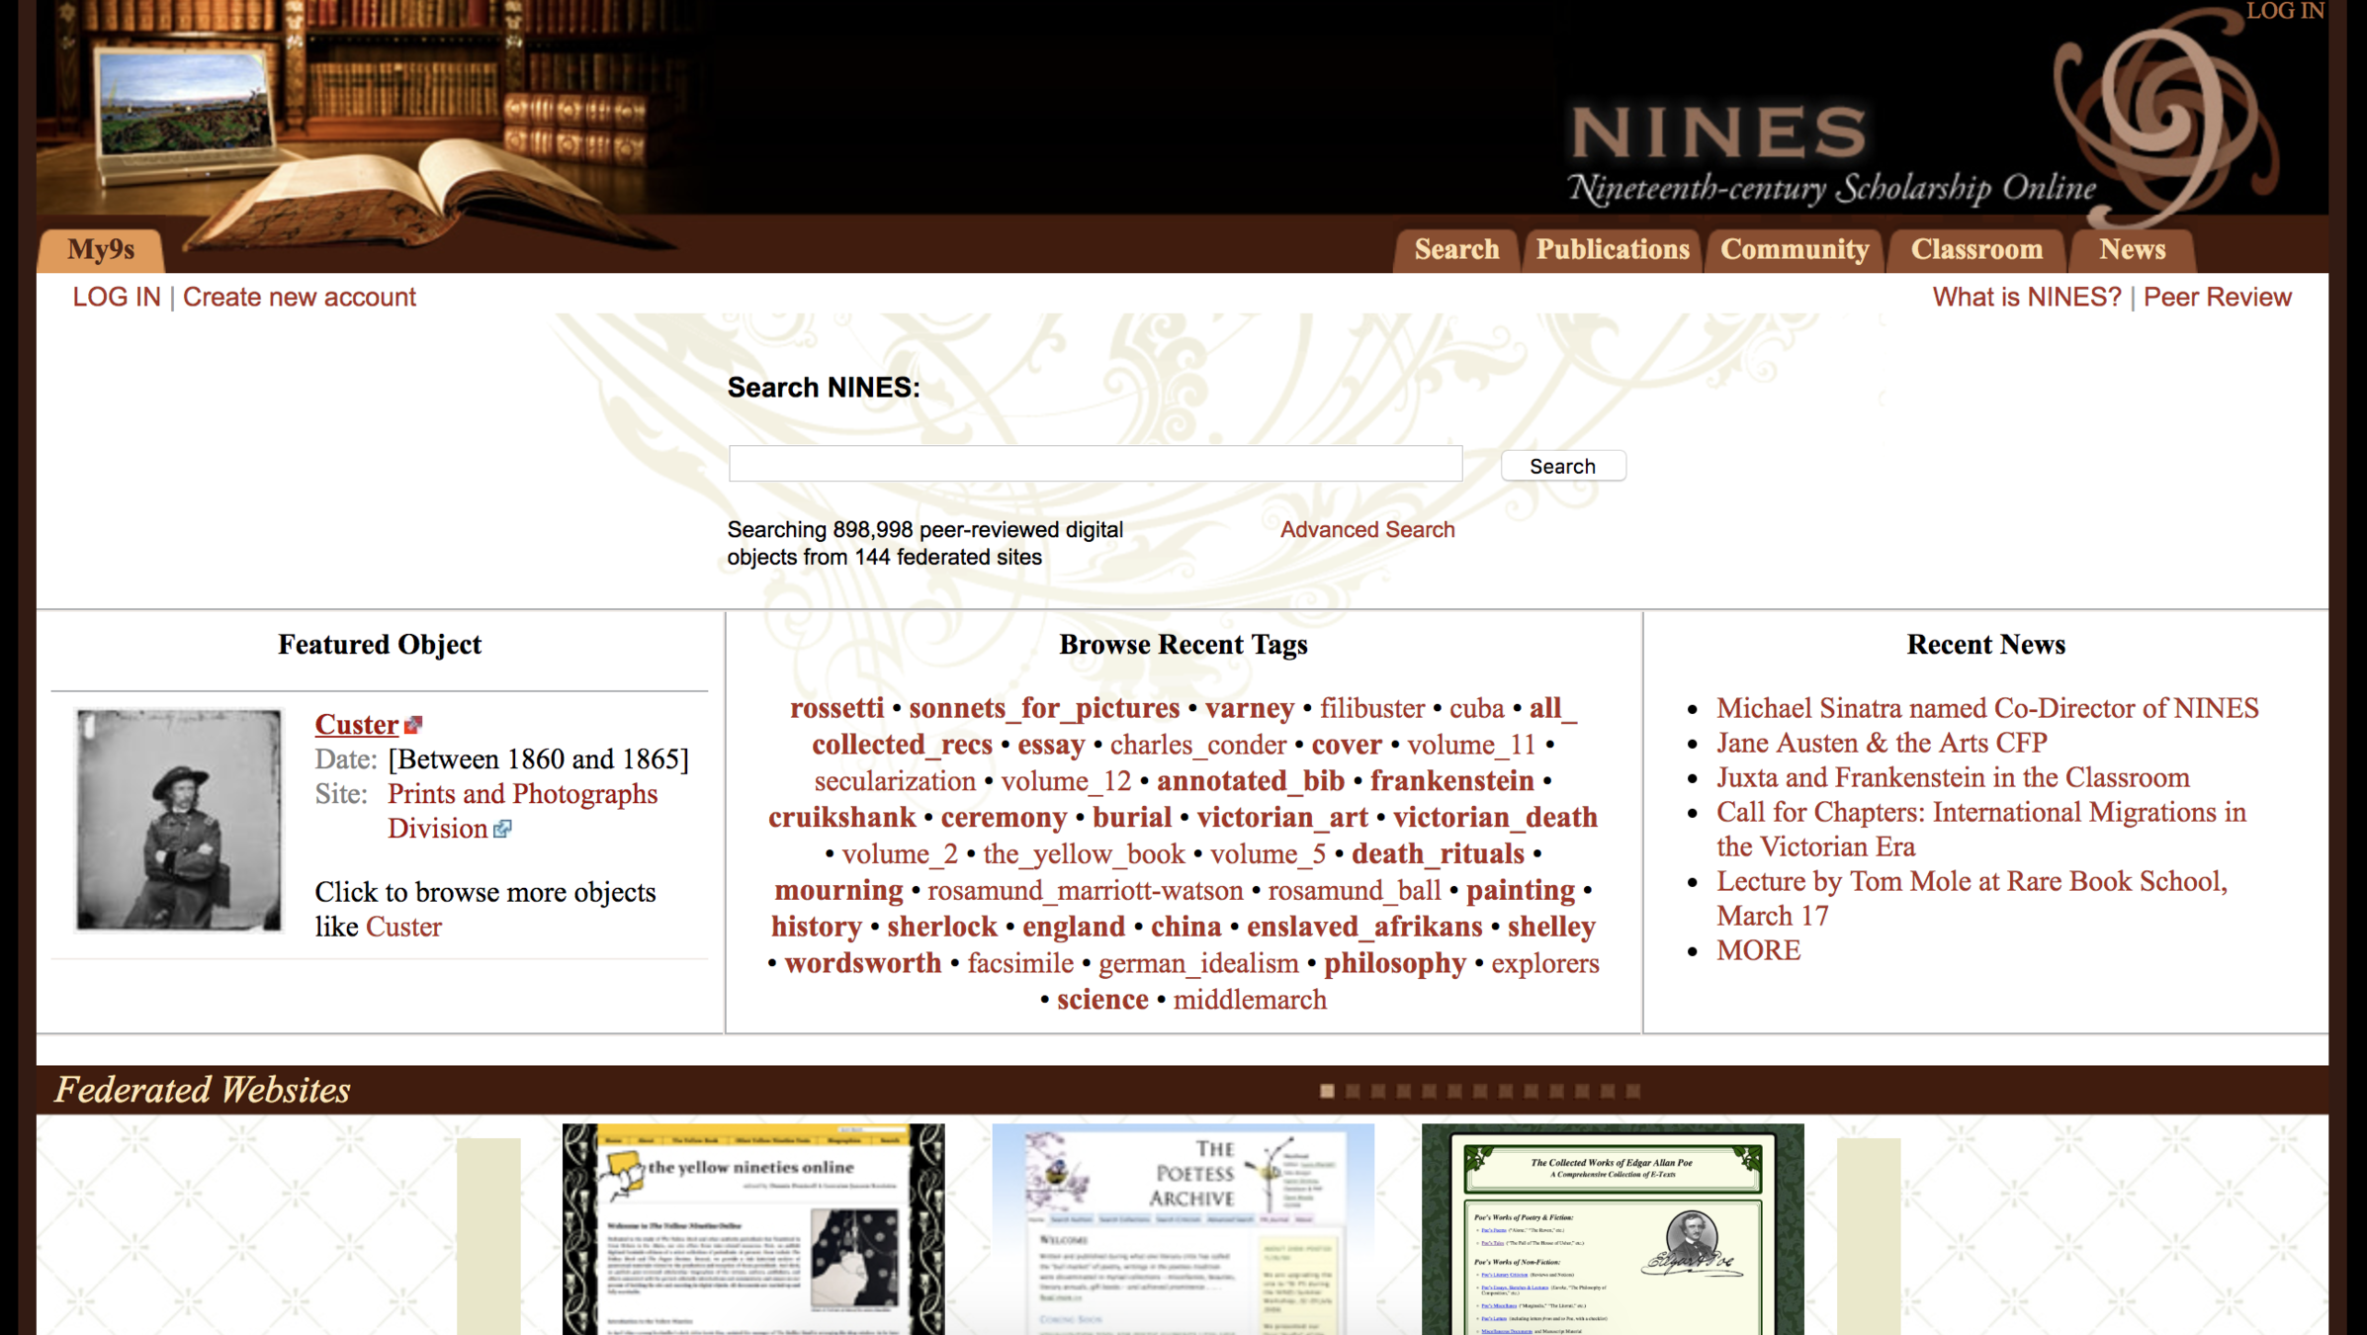The image size is (2367, 1335).
Task: Go to the Classroom tab
Action: tap(1976, 249)
